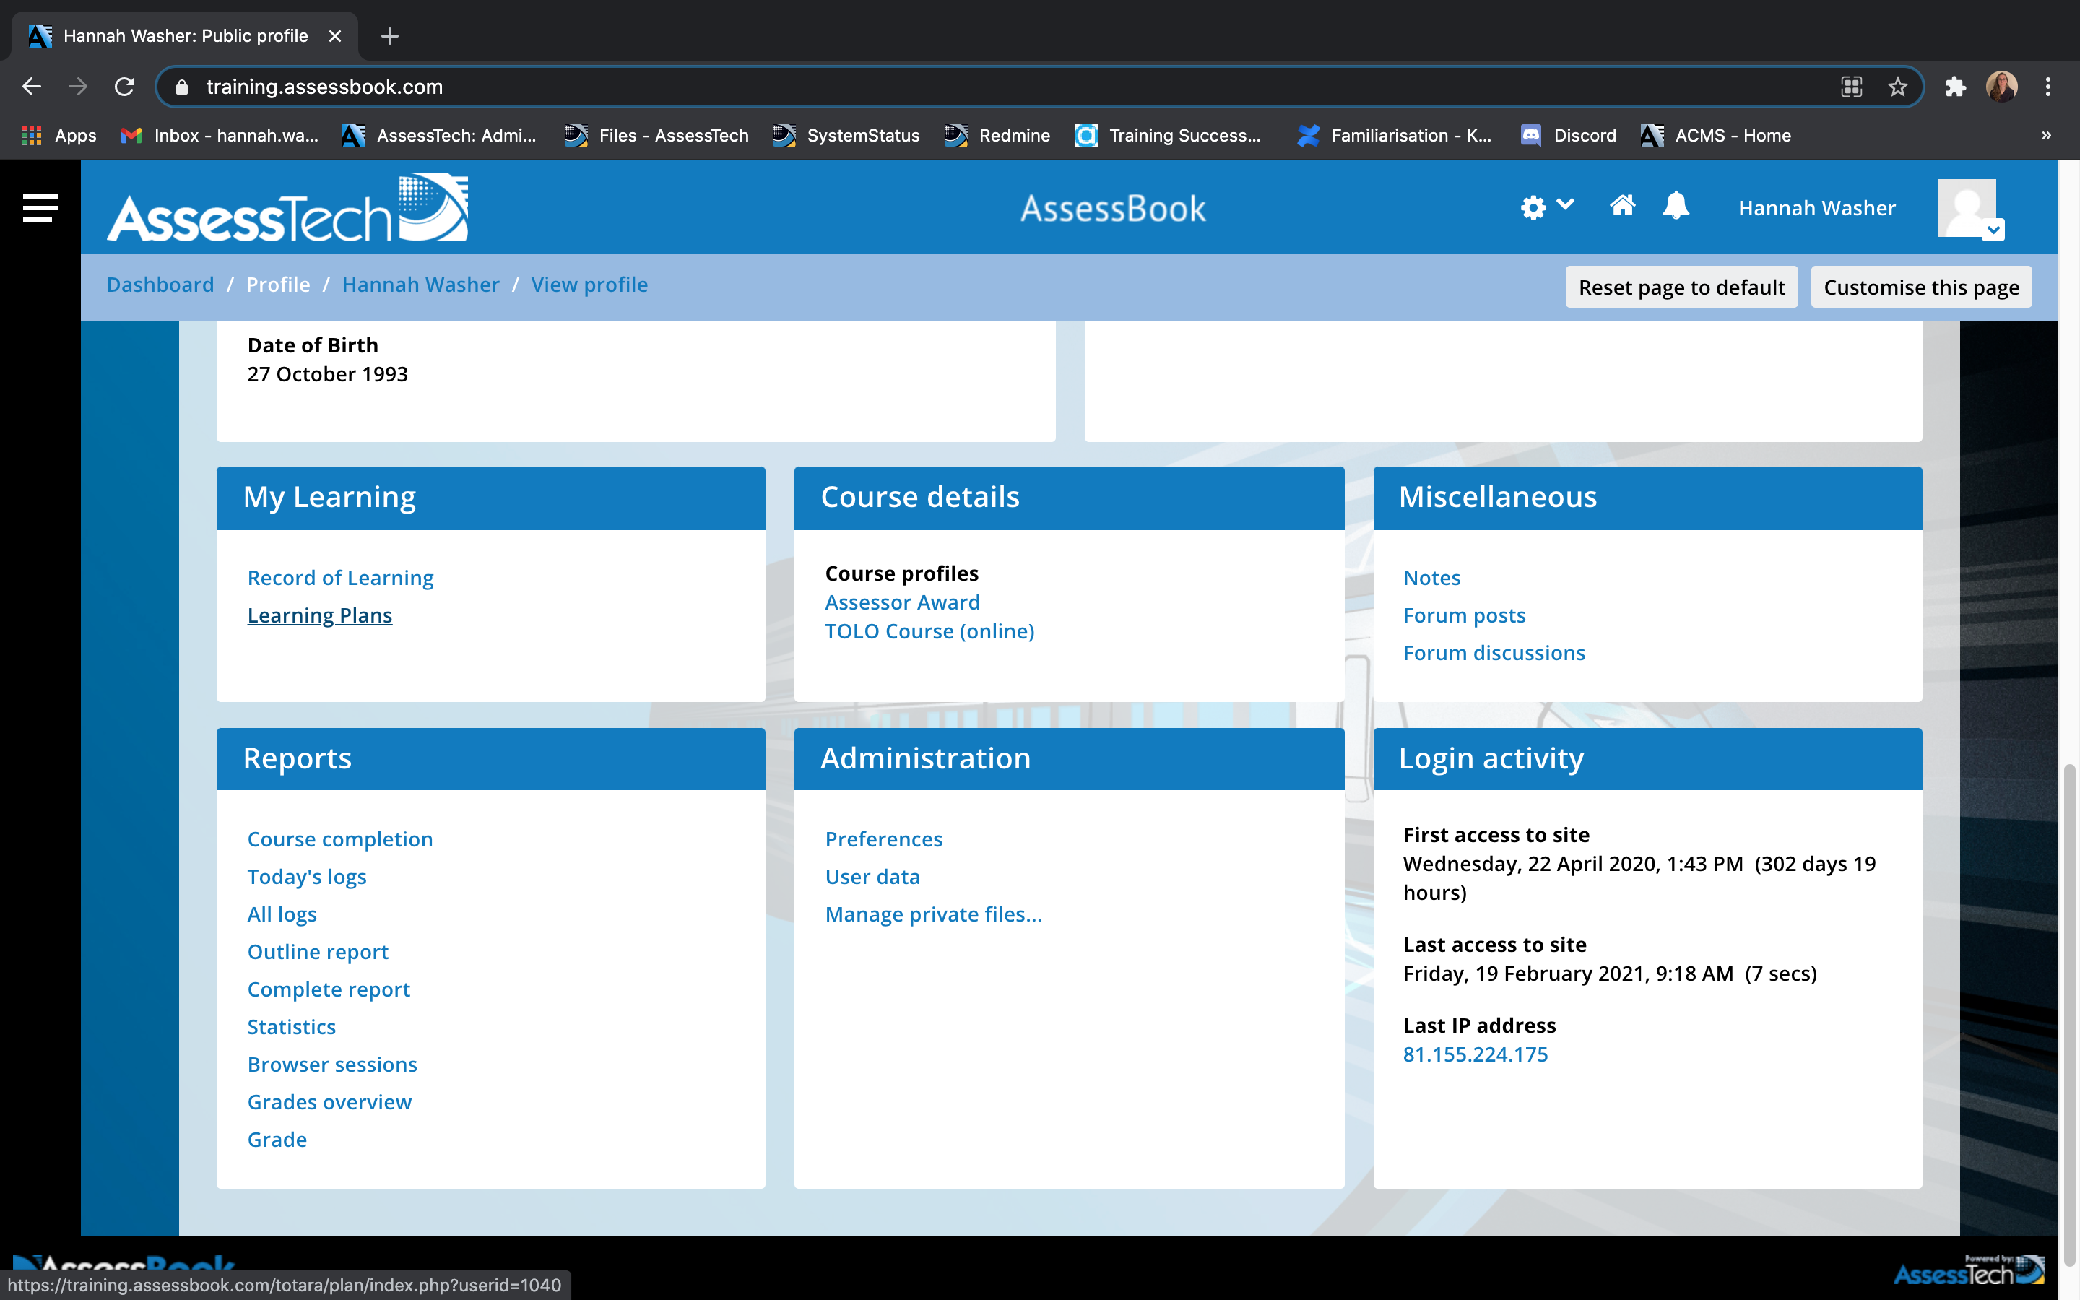Image resolution: width=2080 pixels, height=1300 pixels.
Task: View site info lock icon
Action: (181, 87)
